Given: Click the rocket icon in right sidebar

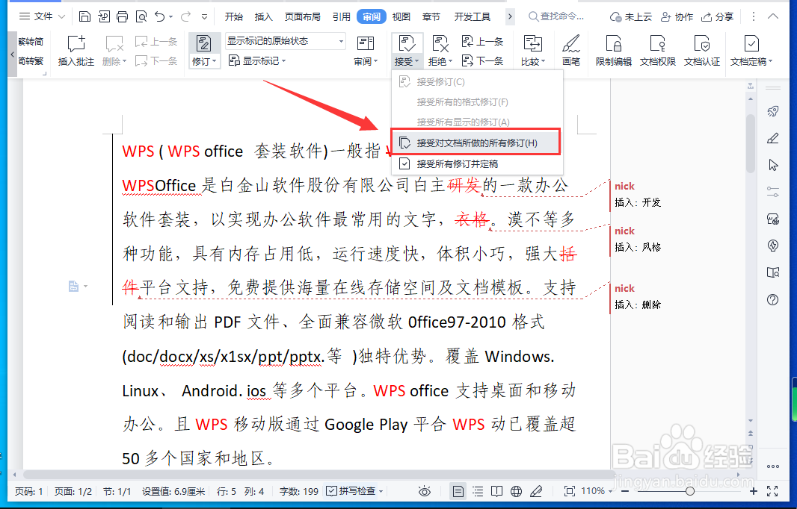Looking at the screenshot, I should (x=772, y=111).
